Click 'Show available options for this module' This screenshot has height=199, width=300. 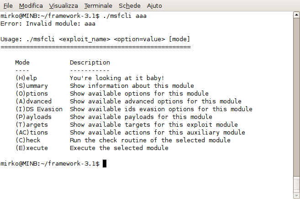(139, 94)
